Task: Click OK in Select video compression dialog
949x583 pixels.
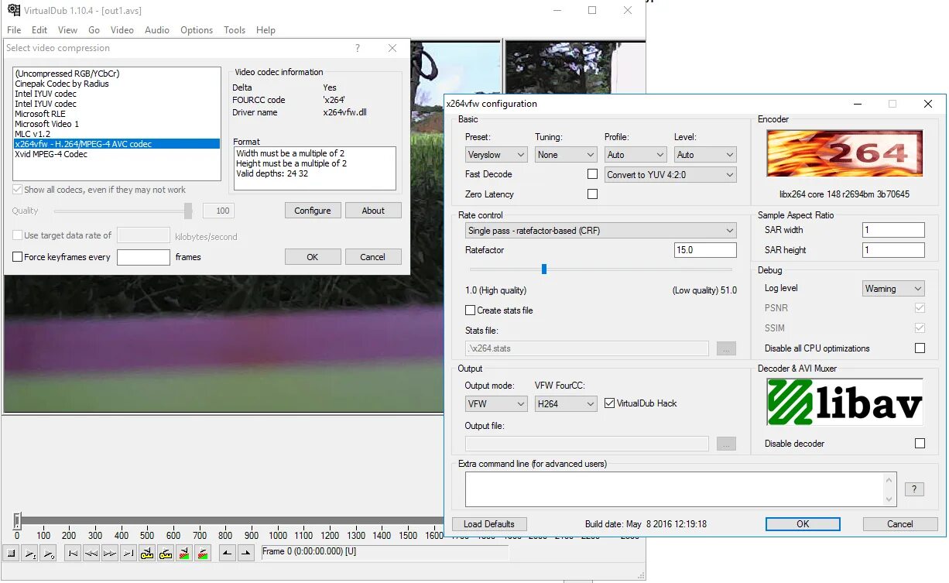Action: point(313,257)
